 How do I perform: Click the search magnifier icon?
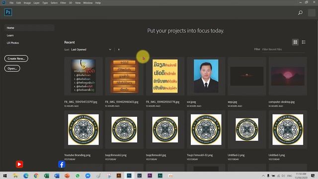tap(300, 13)
